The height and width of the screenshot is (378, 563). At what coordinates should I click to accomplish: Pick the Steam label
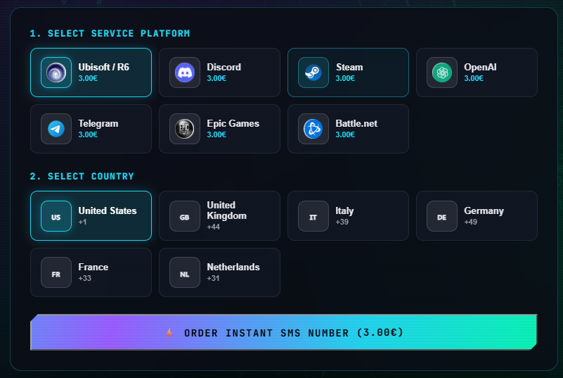pos(349,68)
